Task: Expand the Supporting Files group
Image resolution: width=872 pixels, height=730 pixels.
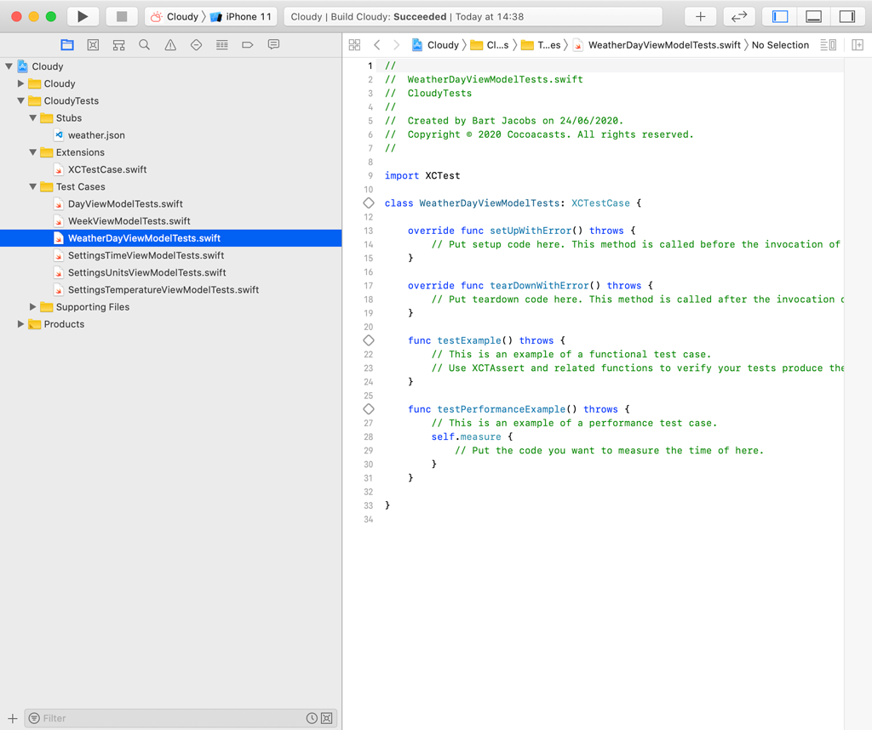Action: (x=32, y=306)
